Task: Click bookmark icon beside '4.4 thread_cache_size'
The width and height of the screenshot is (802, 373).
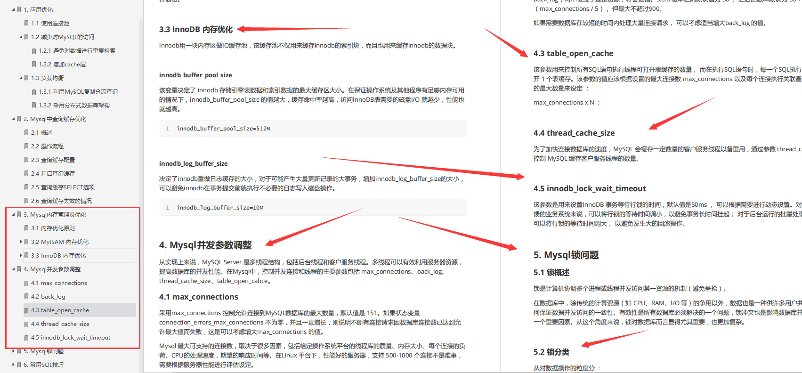Action: click(x=26, y=324)
